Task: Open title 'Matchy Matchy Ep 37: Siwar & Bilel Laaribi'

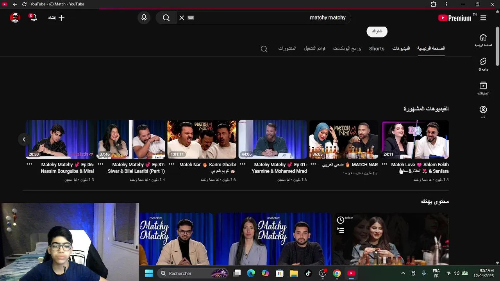Action: point(136,168)
